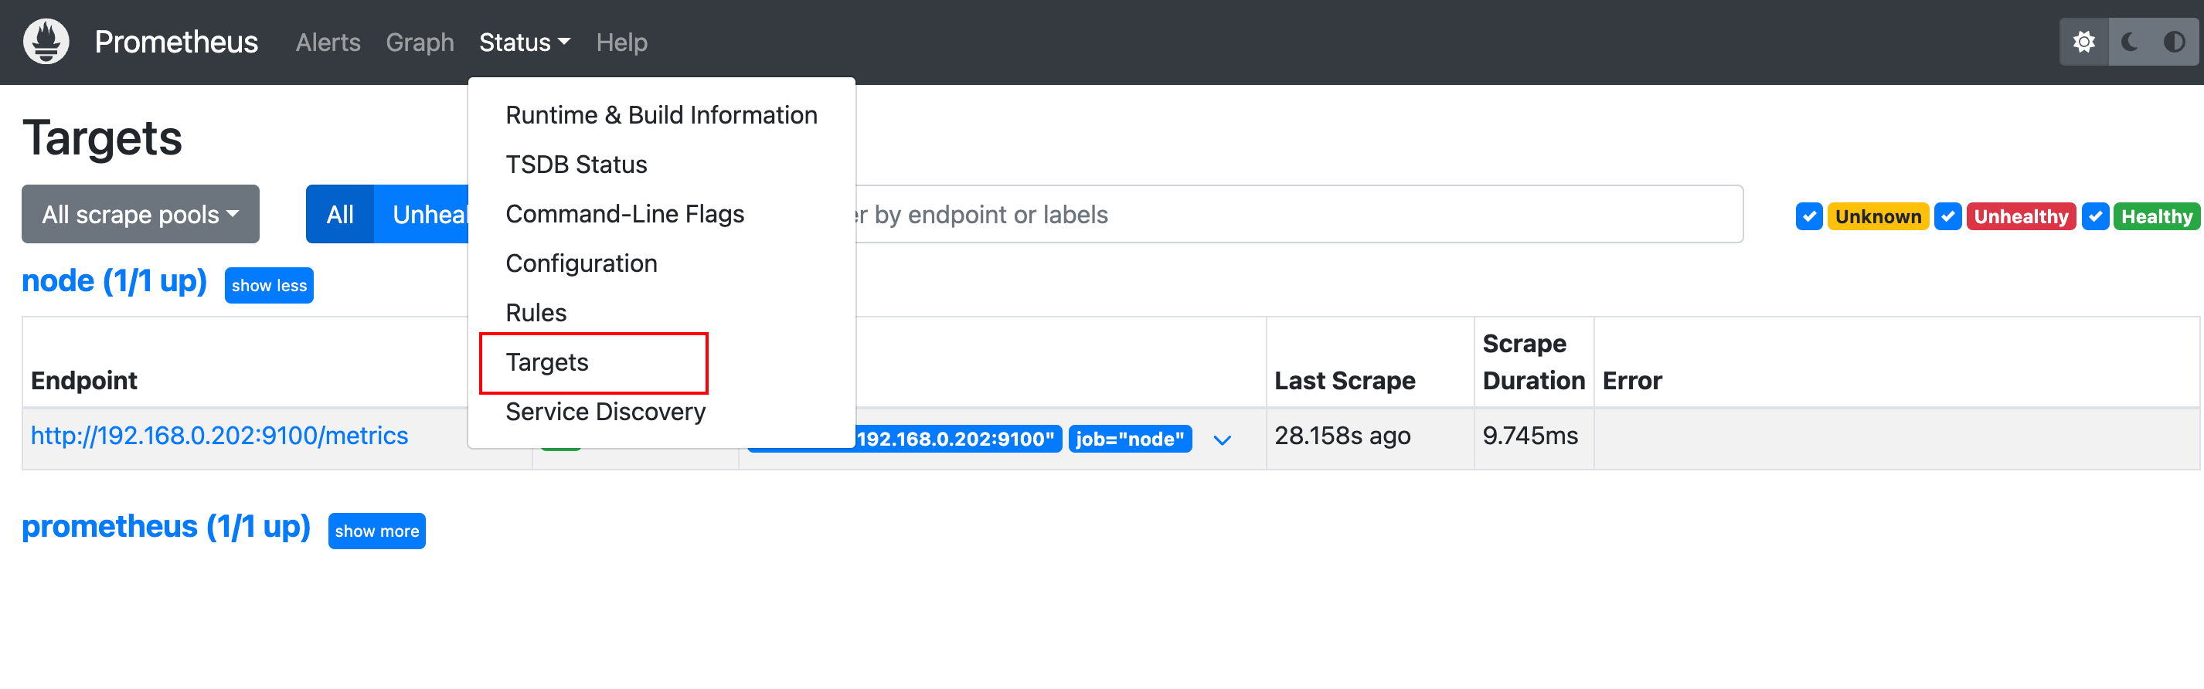
Task: Click the Prometheus flame logo
Action: coord(46,41)
